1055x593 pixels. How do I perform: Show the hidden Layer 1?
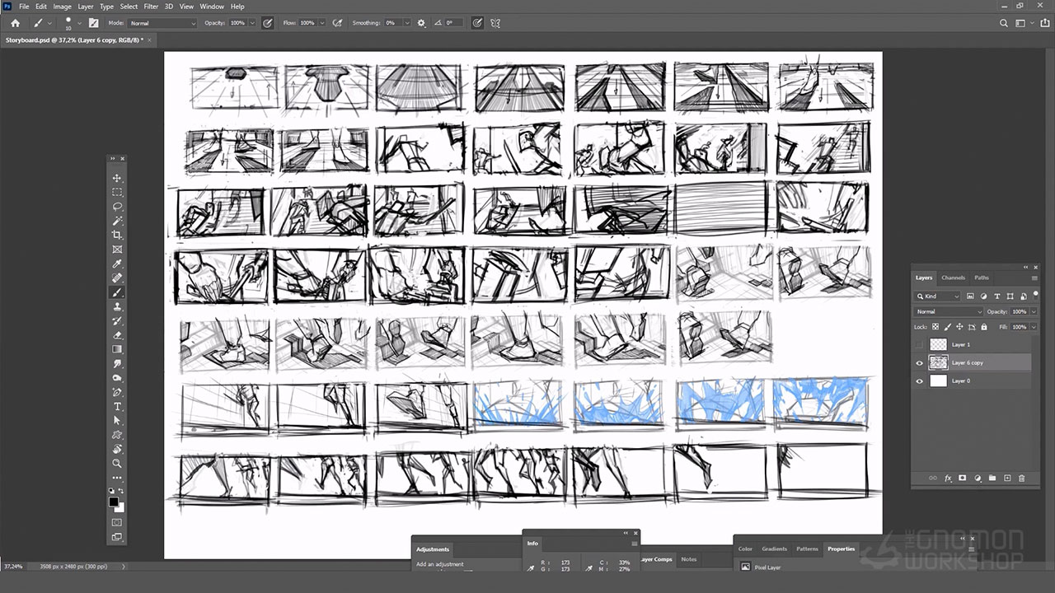920,344
